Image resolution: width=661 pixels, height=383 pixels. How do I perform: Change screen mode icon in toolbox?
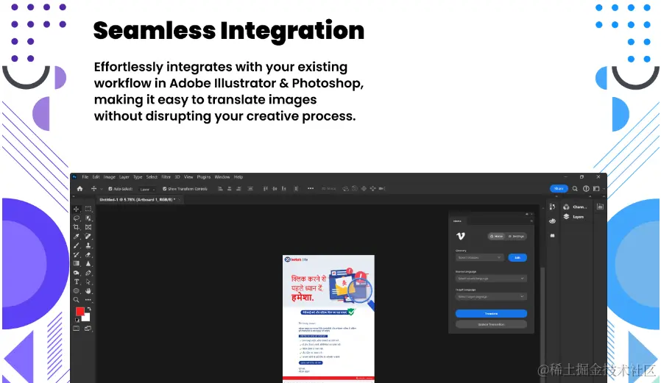(88, 329)
